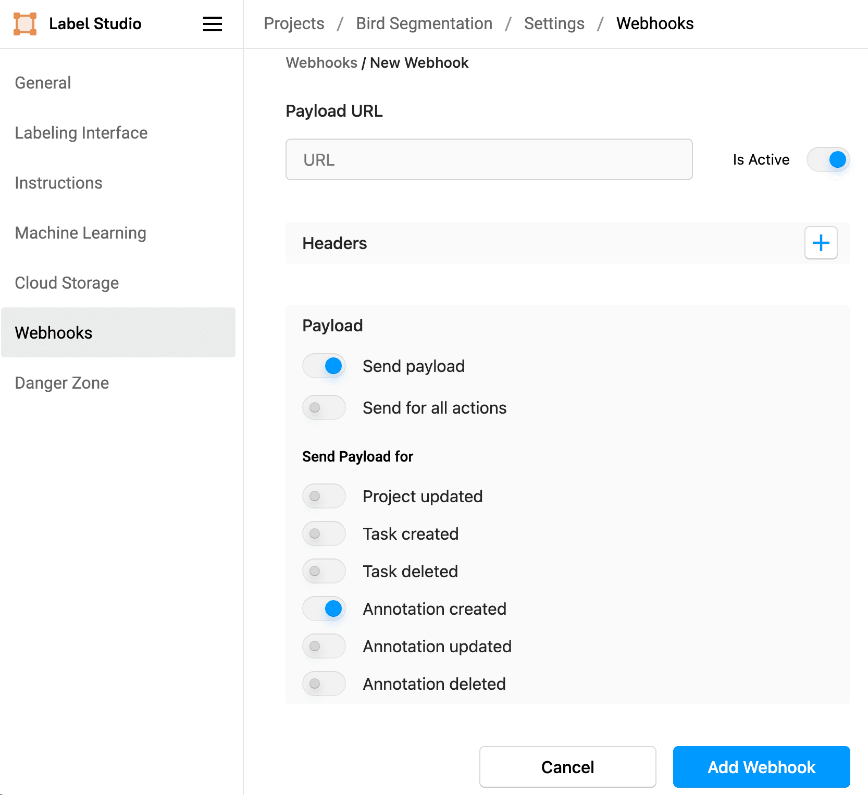The image size is (868, 795).
Task: Navigate to Bird Segmentation via breadcrumb
Action: coord(424,23)
